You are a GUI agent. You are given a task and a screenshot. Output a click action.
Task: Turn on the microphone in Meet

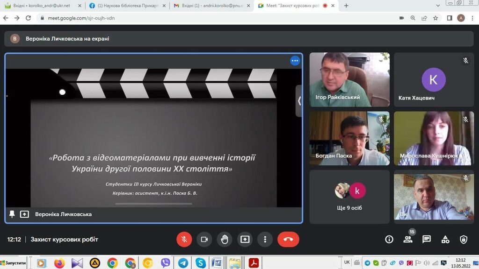[184, 240]
